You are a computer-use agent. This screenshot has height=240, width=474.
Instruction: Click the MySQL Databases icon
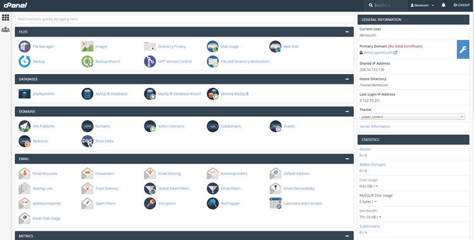[x=87, y=93]
